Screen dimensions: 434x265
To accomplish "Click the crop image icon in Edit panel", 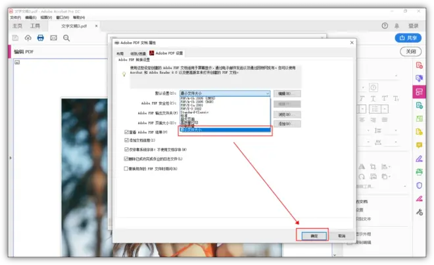I will point(373,166).
